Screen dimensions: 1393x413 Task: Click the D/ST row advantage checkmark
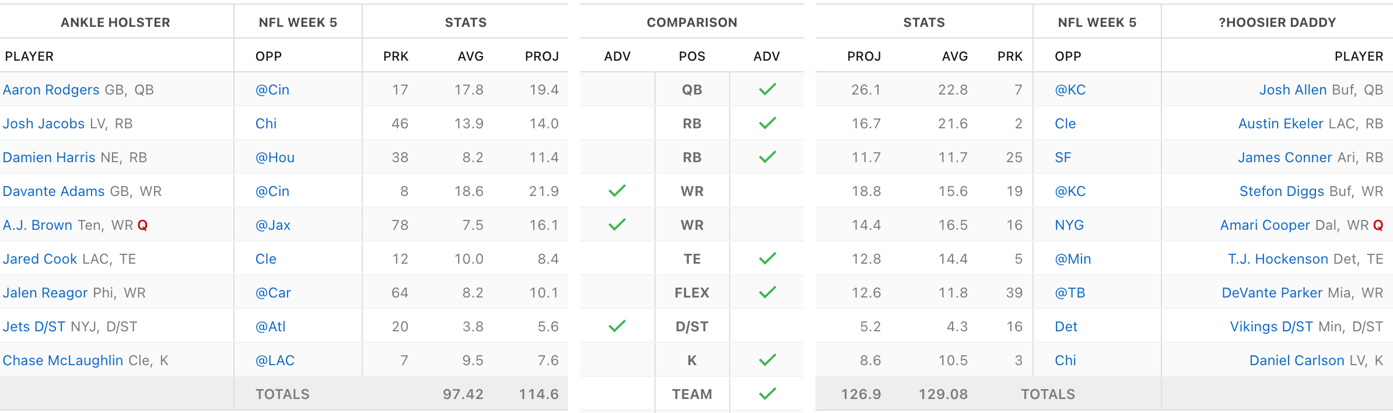coord(617,326)
